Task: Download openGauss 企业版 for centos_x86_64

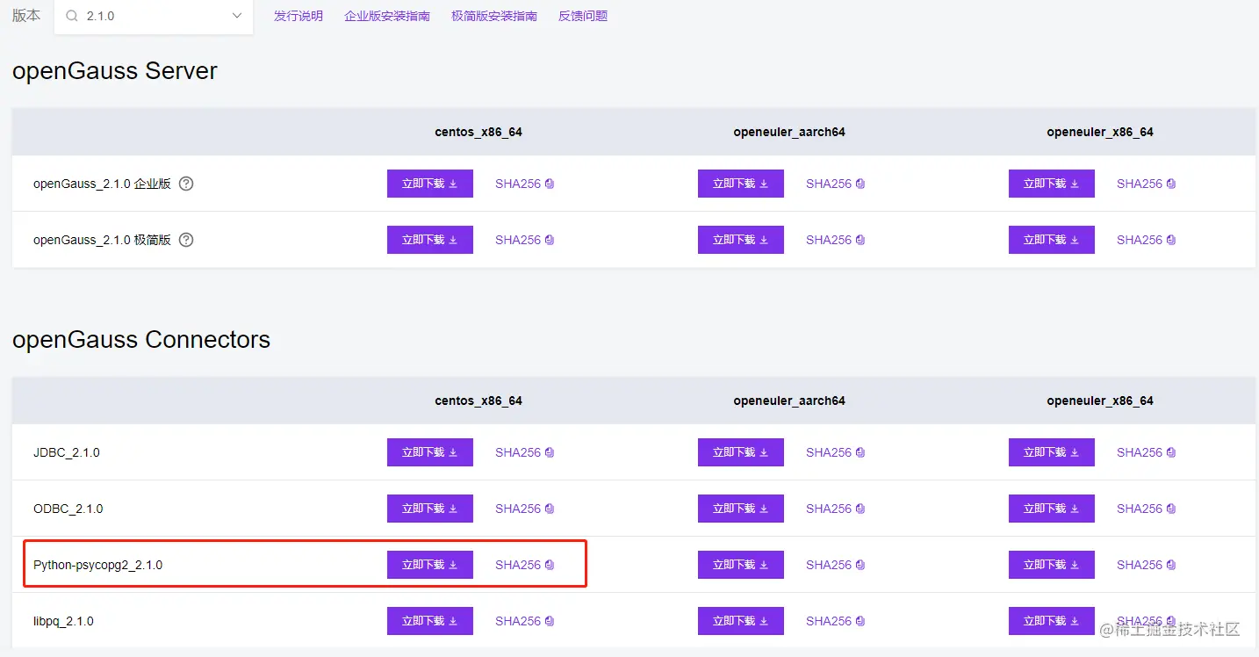Action: [x=430, y=184]
